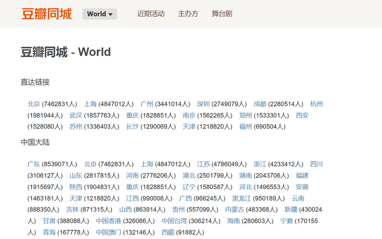This screenshot has width=382, height=239.
Task: Choose the 四川 province link
Action: click(316, 164)
